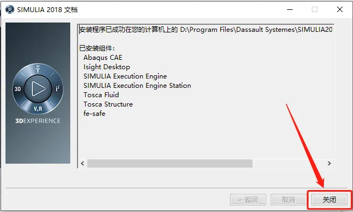The height and width of the screenshot is (212, 353).
Task: Click the greyed-out 取消 button
Action: pos(288,199)
